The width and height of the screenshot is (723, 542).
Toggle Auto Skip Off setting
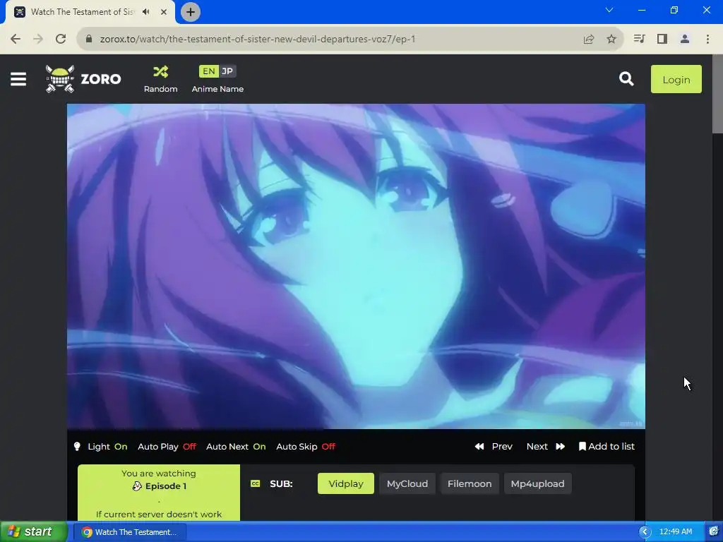(x=306, y=446)
